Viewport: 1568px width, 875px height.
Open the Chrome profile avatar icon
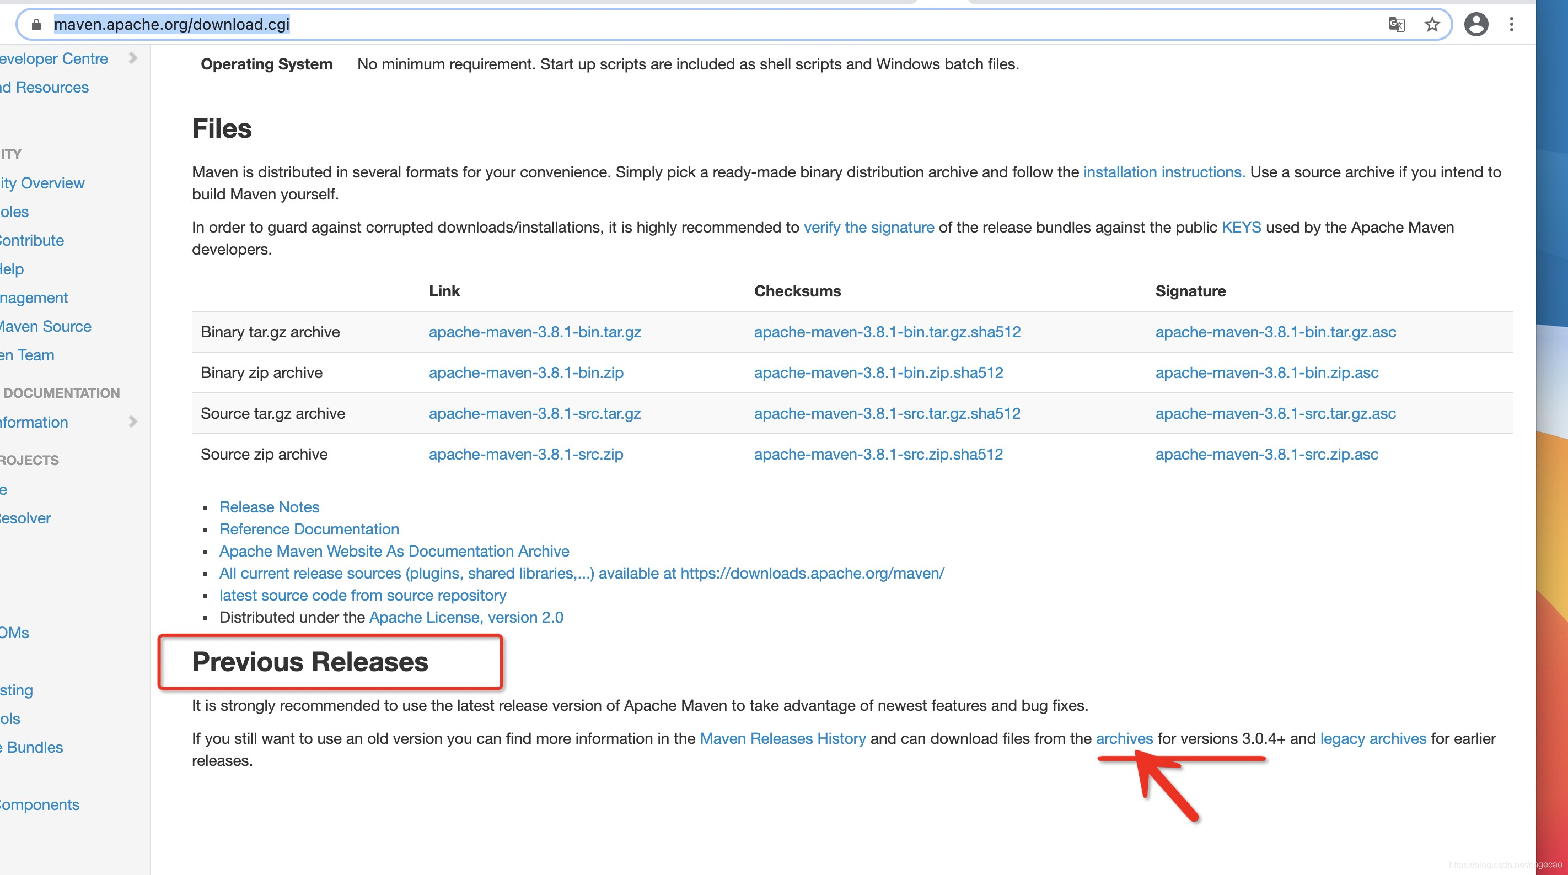(x=1475, y=24)
